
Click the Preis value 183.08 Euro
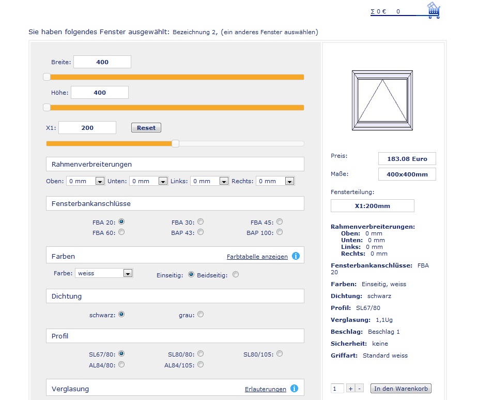[407, 159]
